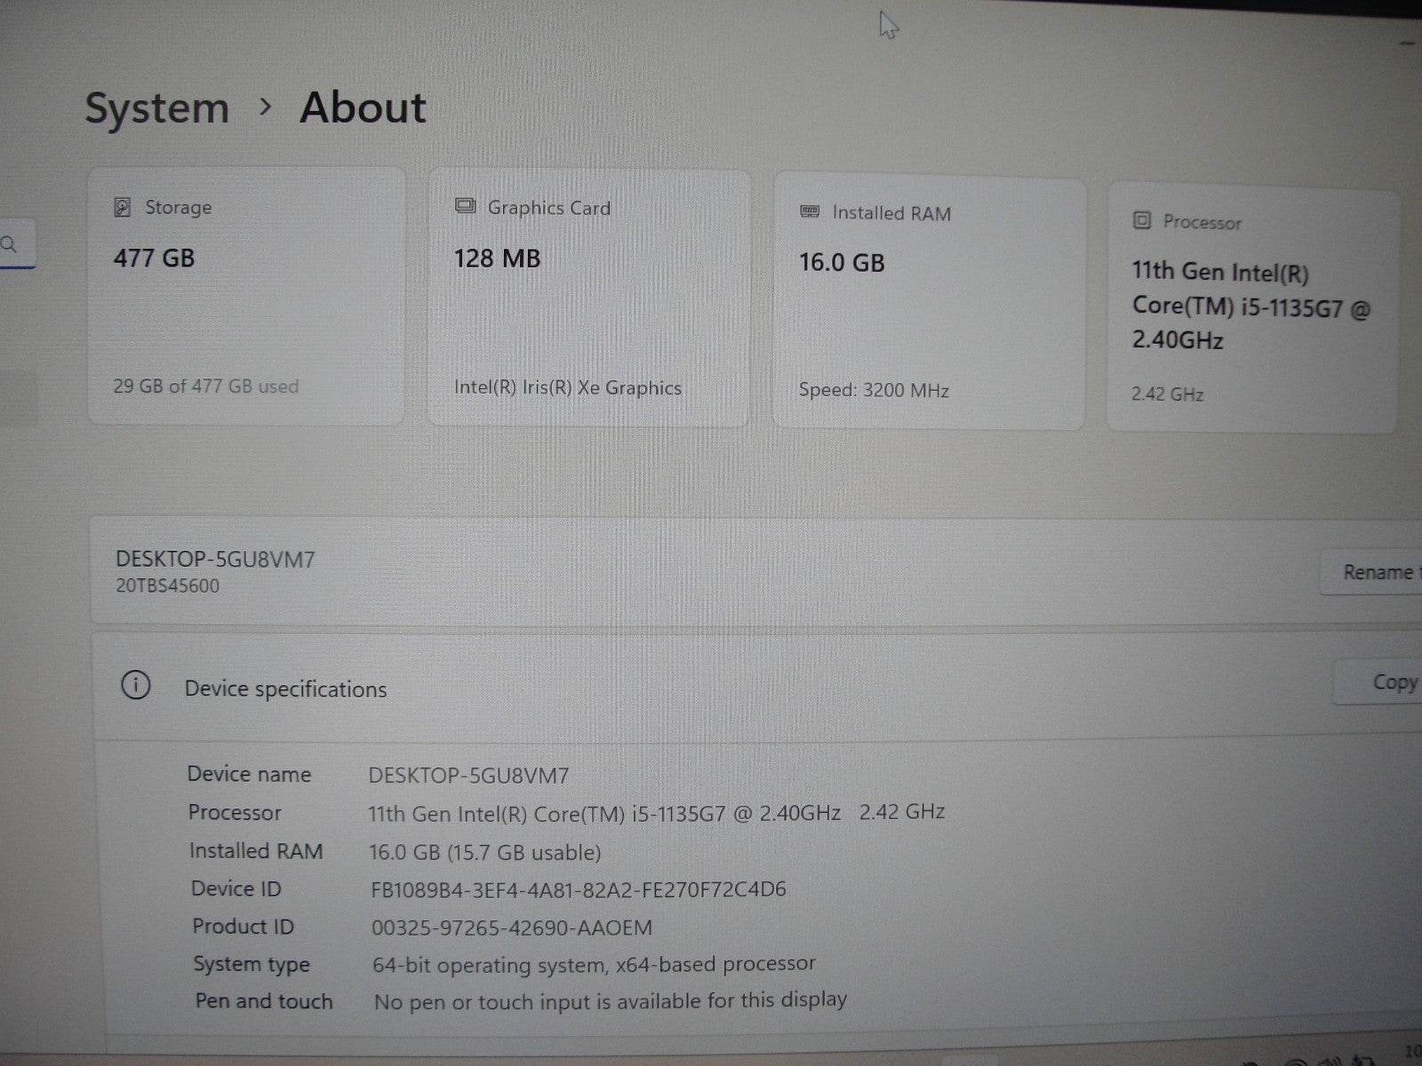The image size is (1422, 1066).
Task: Navigate back via the System breadcrumb
Action: pyautogui.click(x=156, y=107)
